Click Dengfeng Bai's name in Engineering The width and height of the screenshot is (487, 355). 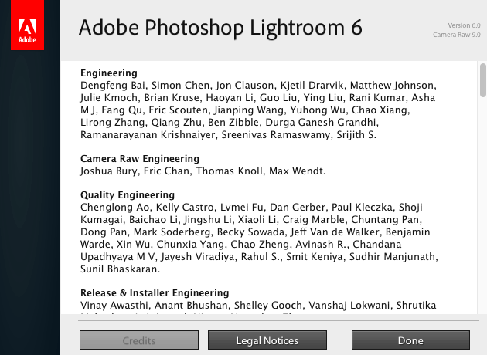112,86
